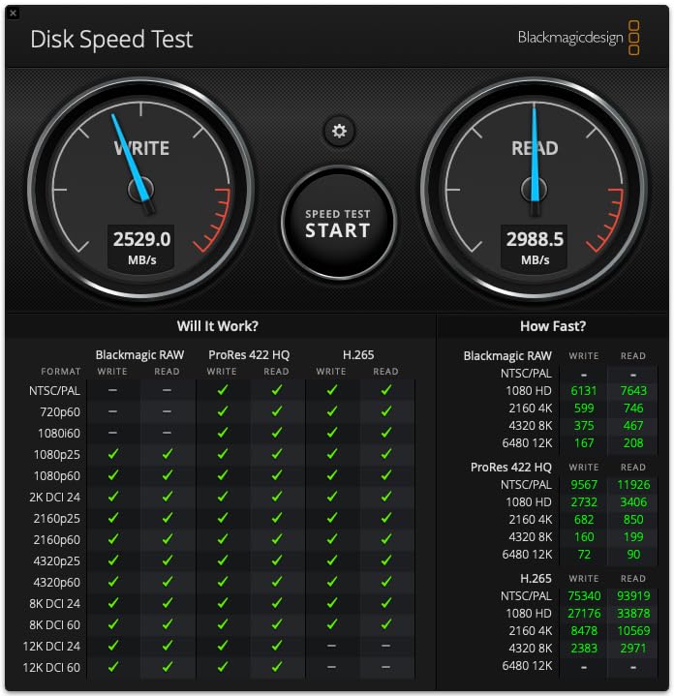Screen dimensions: 674x696
Task: Click the Blackmagicdesign logo
Action: 578,38
